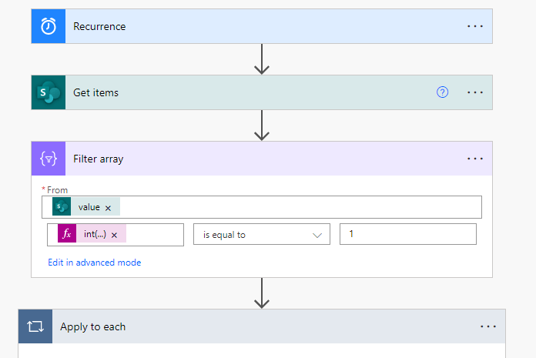Click the filter value field containing 1
Viewport: 536px width, 358px height.
(x=408, y=234)
